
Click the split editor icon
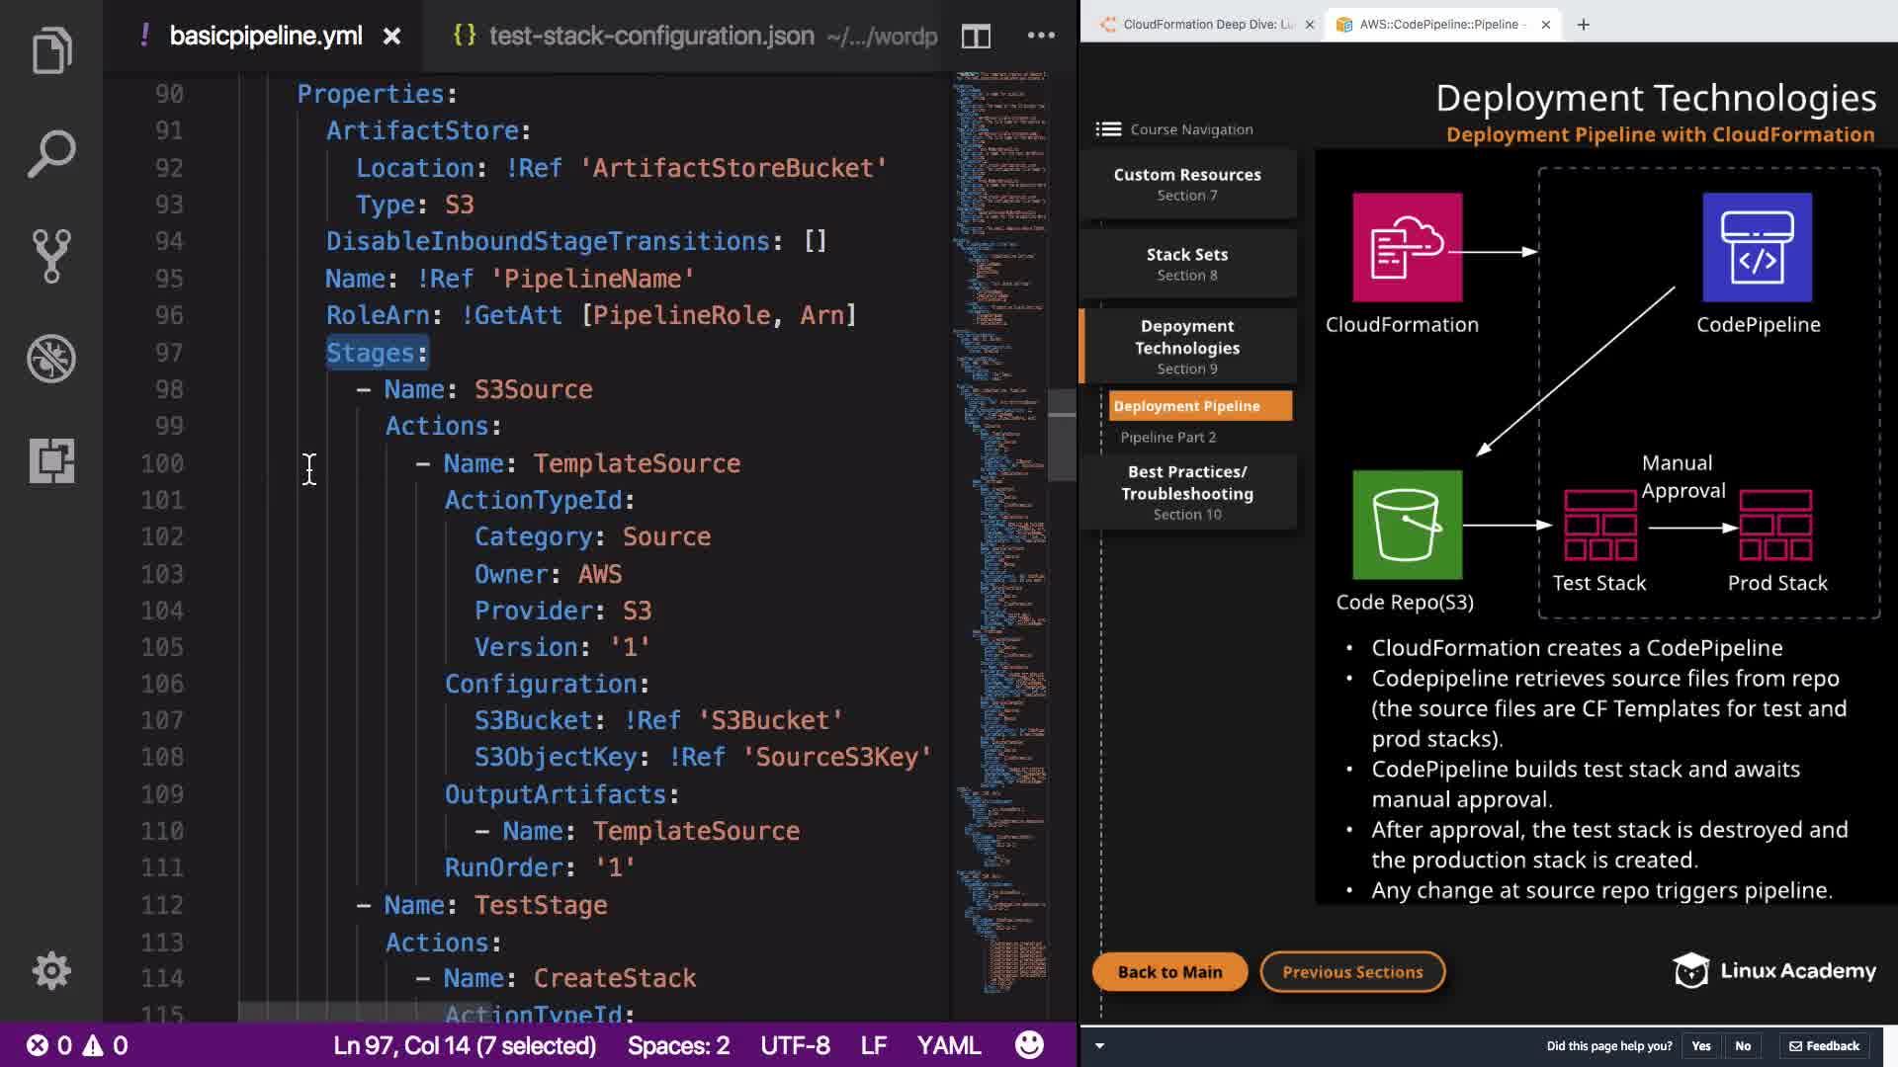pyautogui.click(x=976, y=37)
